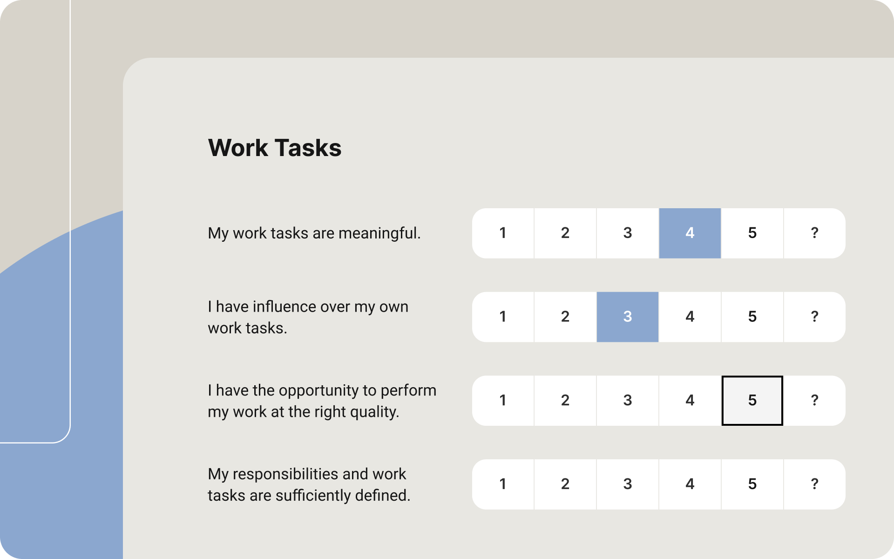The height and width of the screenshot is (559, 894).
Task: Select rating 5 for performing work at right quality
Action: pos(752,401)
